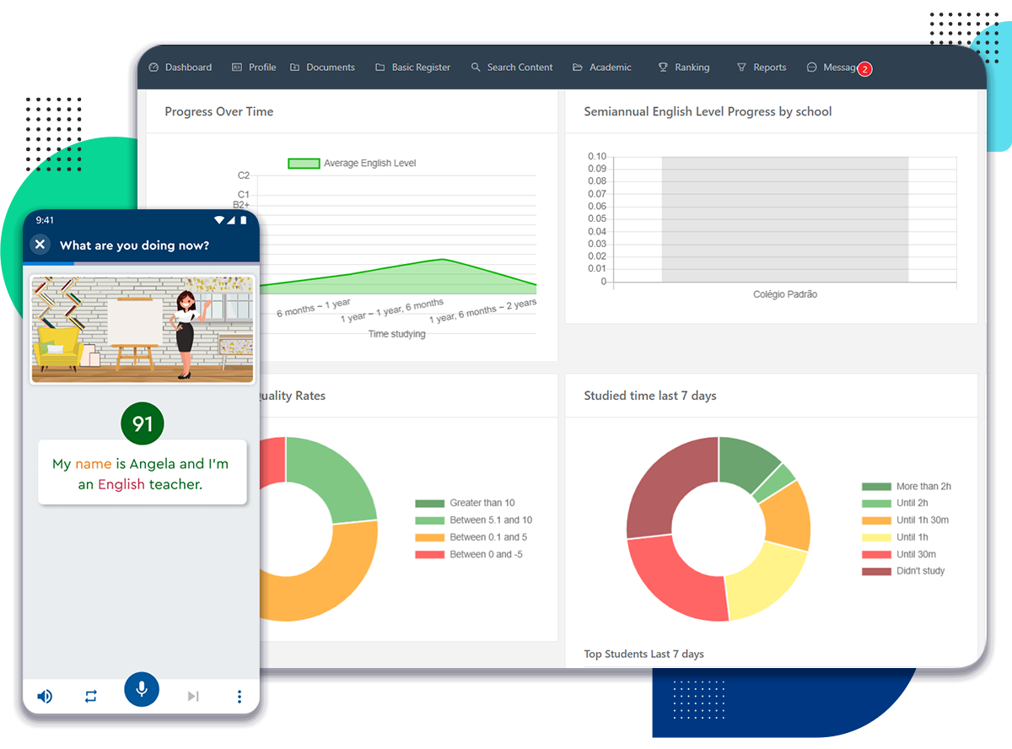Tap the teacher classroom illustration
The width and height of the screenshot is (1012, 749).
[142, 329]
